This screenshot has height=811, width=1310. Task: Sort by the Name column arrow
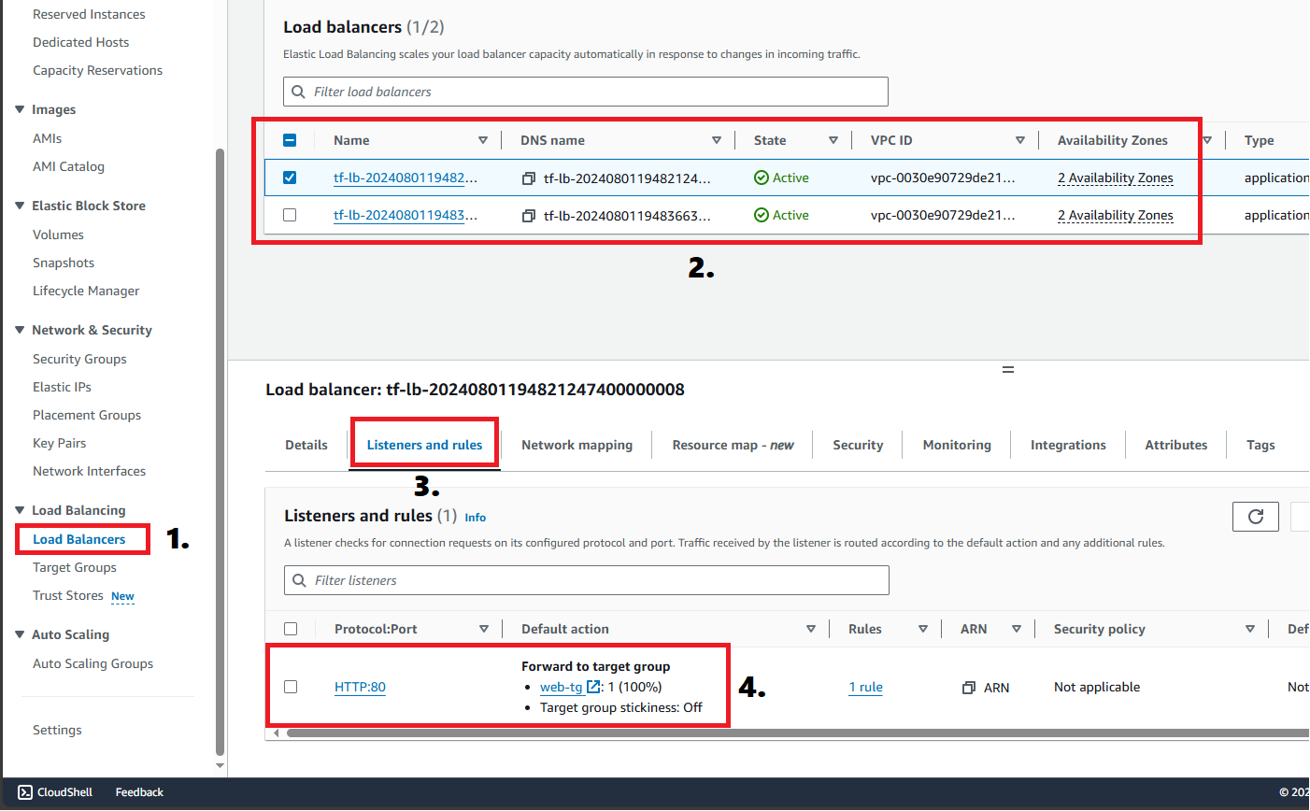point(483,140)
